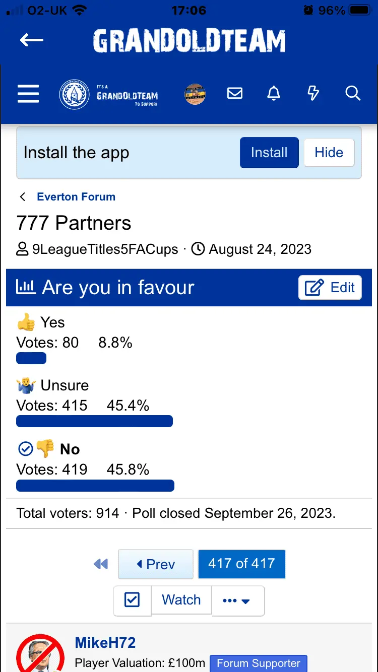
Task: Watch this thread
Action: [x=181, y=600]
